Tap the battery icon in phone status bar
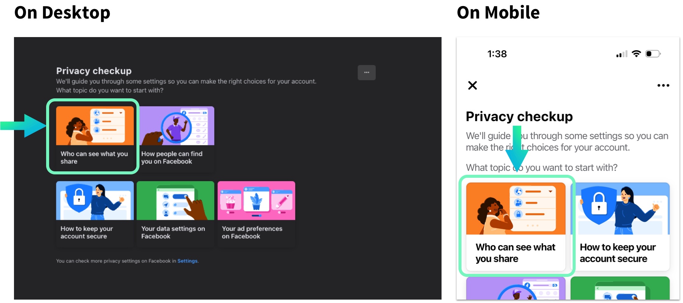Screen dimensions: 683x303 coord(653,54)
